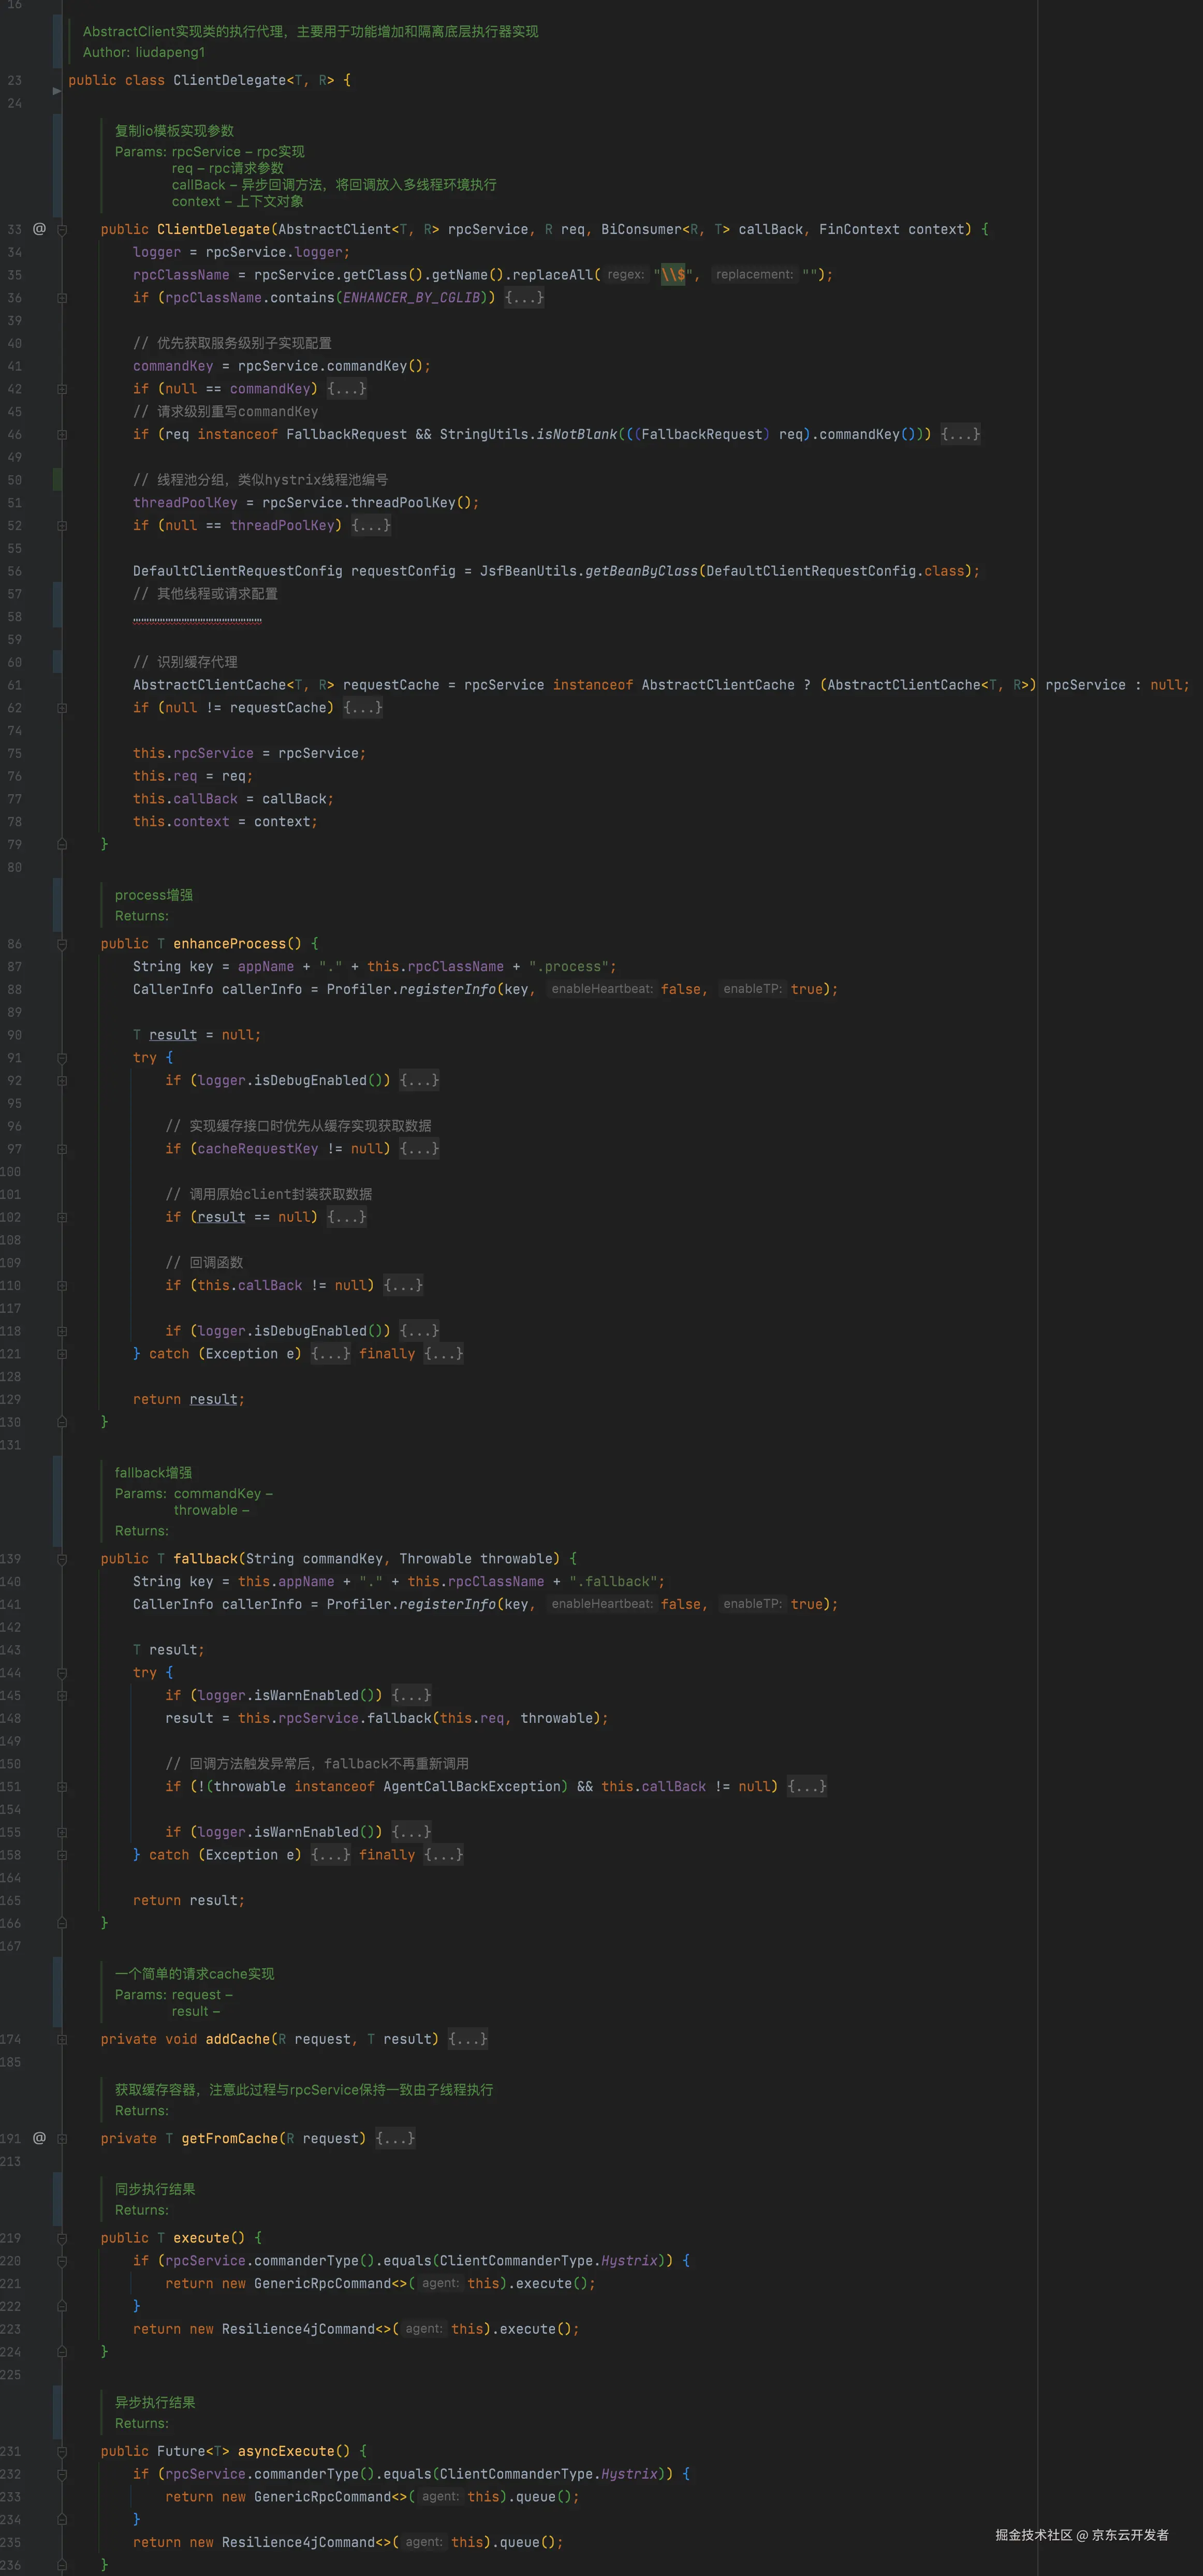Click the fold arrow under class ClientDelegate line
The height and width of the screenshot is (2576, 1203).
56,91
